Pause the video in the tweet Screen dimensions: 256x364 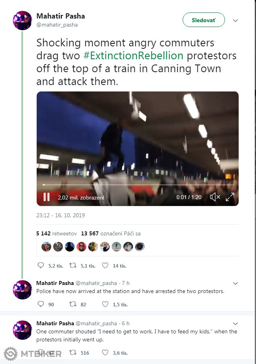pos(47,197)
